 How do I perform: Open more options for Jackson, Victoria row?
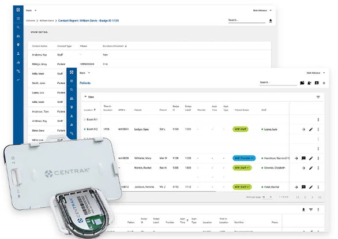click(x=318, y=187)
